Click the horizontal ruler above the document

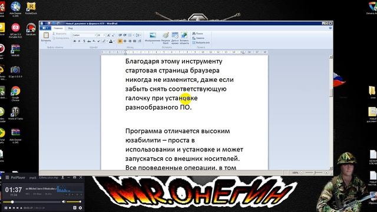click(184, 52)
